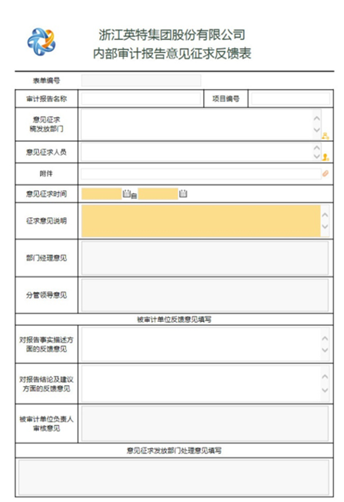
Task: Click the 对报告事实描述方面的反馈意见 text area
Action: coord(201,344)
